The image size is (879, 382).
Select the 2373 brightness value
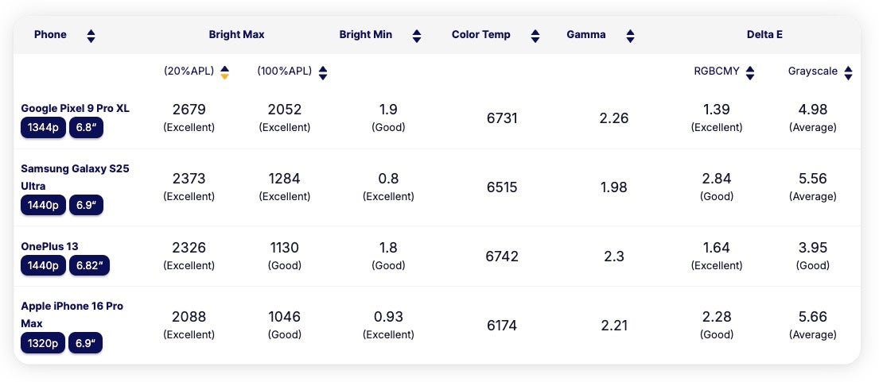(189, 179)
